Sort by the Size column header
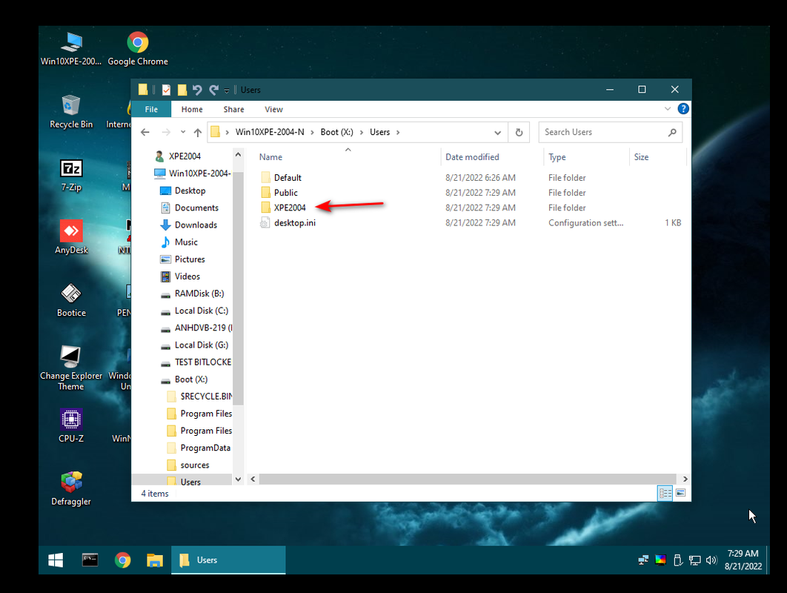The width and height of the screenshot is (787, 593). tap(641, 157)
